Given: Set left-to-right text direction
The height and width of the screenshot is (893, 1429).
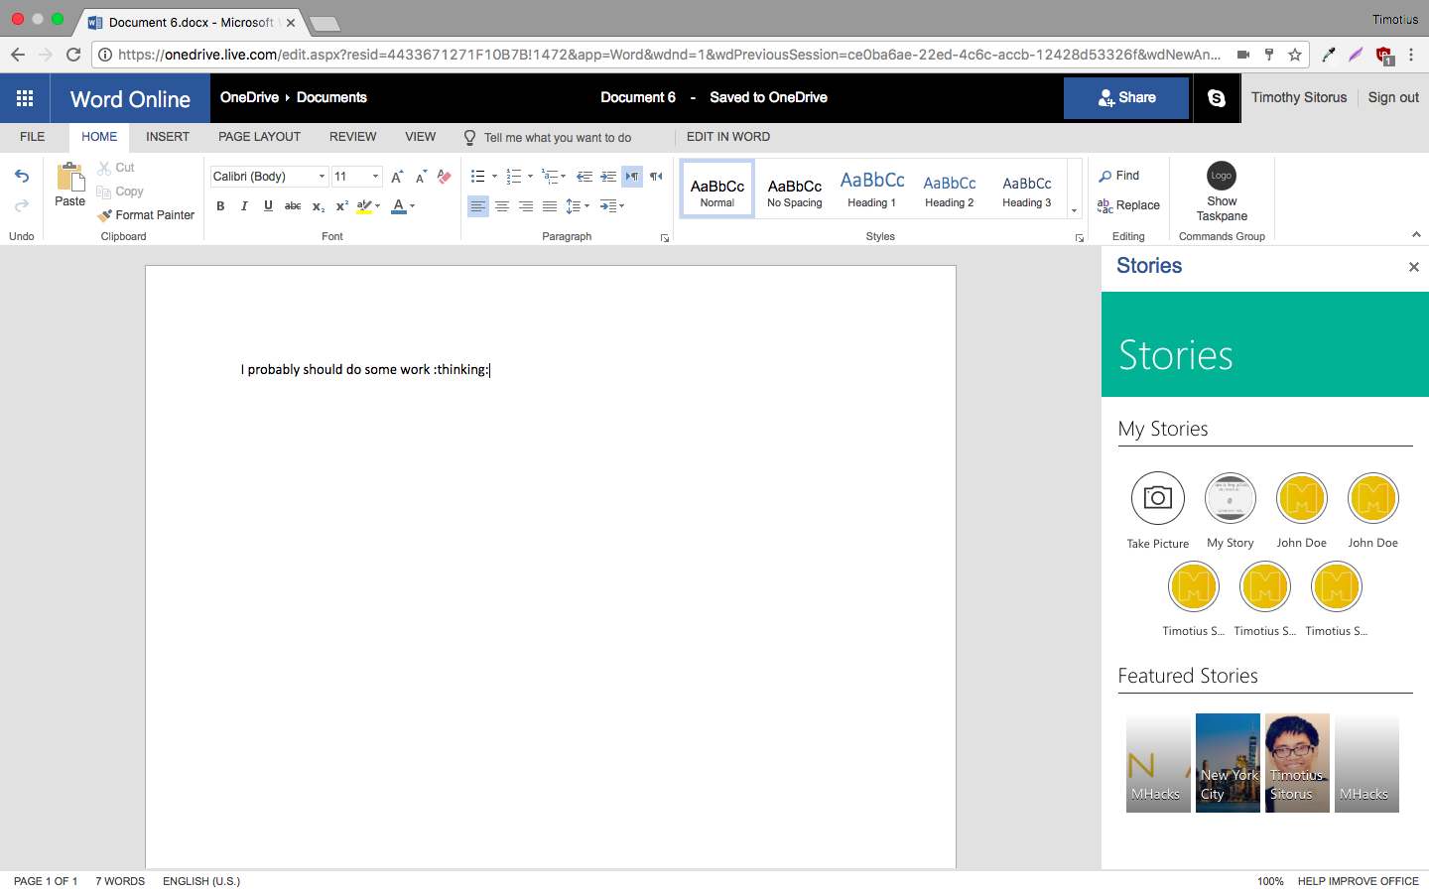Looking at the screenshot, I should pyautogui.click(x=632, y=177).
